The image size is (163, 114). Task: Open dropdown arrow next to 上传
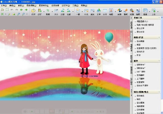tap(158, 12)
